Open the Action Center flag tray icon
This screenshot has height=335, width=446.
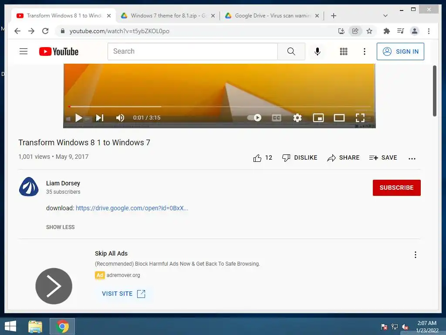pyautogui.click(x=384, y=327)
